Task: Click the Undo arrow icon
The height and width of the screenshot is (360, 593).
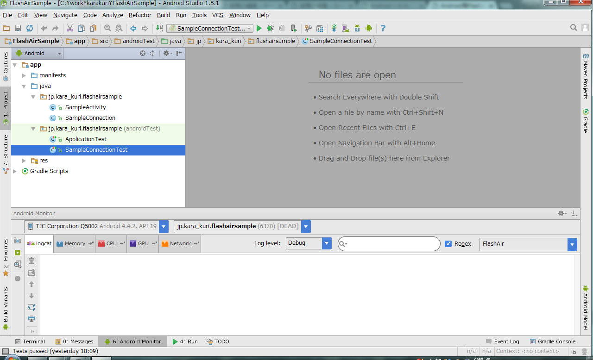Action: [44, 28]
